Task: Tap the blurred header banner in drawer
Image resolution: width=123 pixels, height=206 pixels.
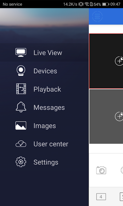Action: [x=44, y=26]
